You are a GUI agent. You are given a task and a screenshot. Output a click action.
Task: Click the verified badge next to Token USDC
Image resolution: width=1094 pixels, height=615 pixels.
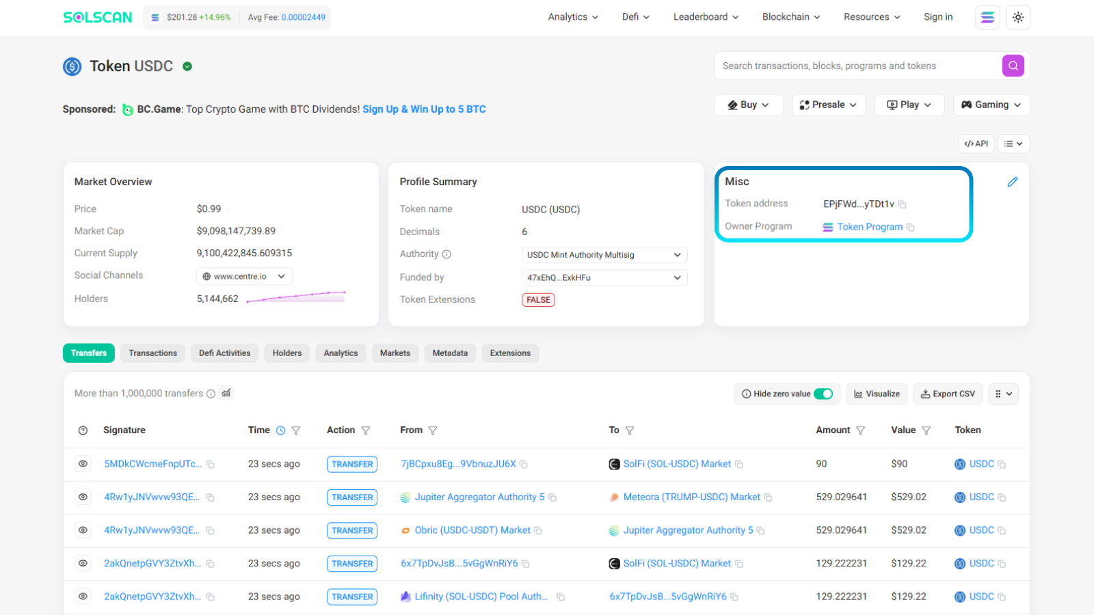[187, 66]
